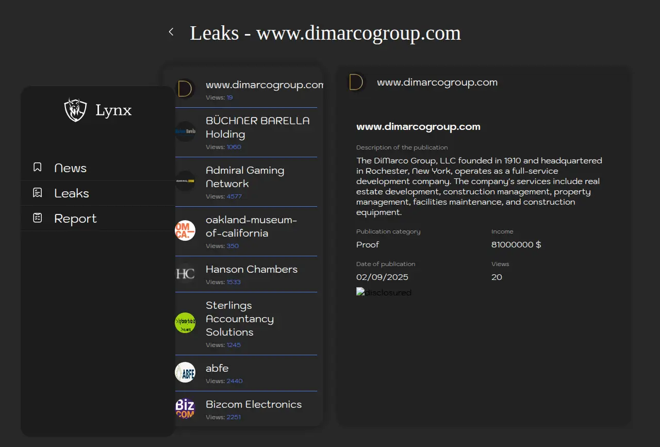Click the green Sterlings Accountancy logo
Screen dimensions: 660x447
(x=185, y=323)
